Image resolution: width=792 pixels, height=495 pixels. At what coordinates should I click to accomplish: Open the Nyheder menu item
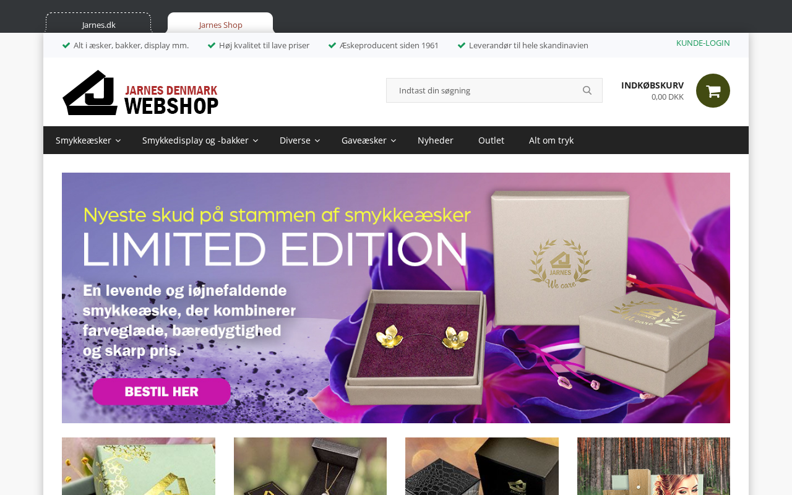436,140
